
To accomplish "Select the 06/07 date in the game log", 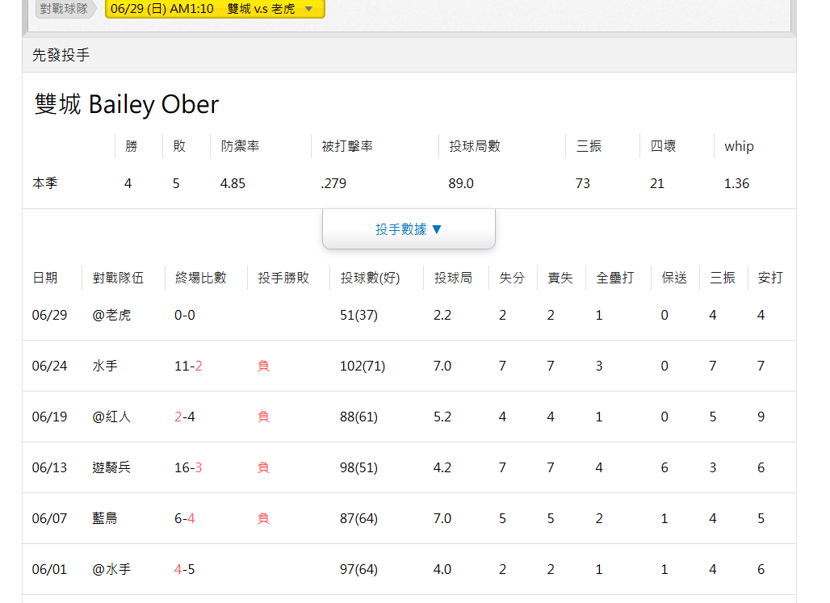I will point(50,519).
